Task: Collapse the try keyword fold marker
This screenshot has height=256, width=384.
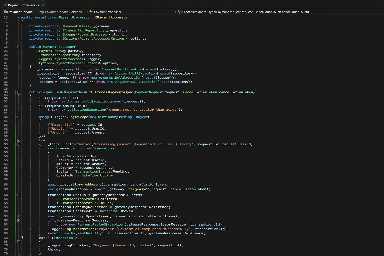Action: click(19, 140)
